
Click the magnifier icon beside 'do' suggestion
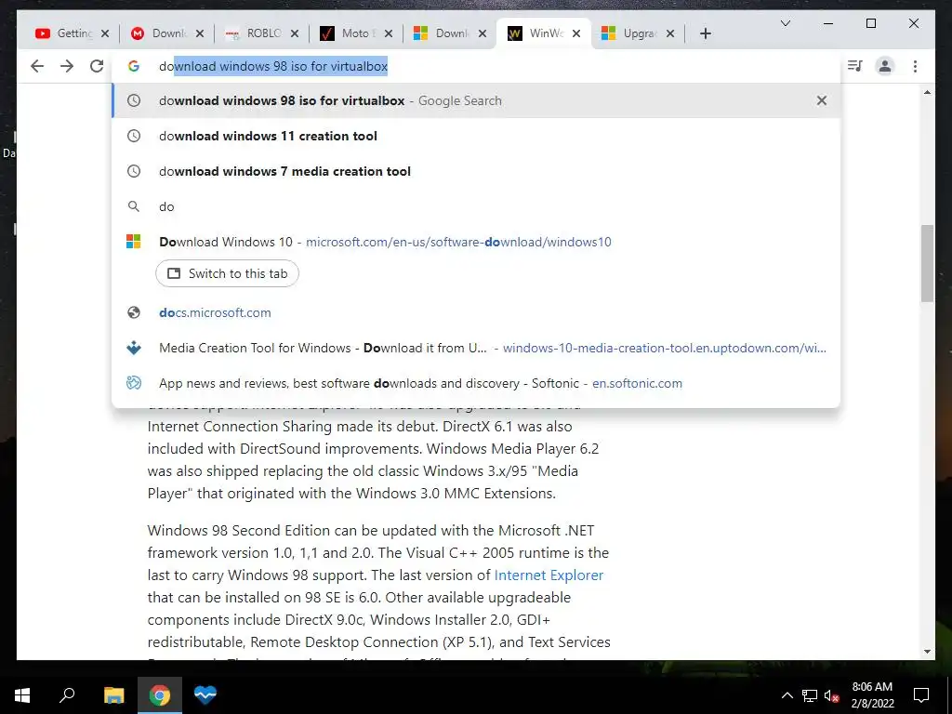pyautogui.click(x=134, y=206)
